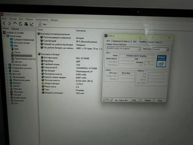Expand the Системна плата tree node
The width and height of the screenshot is (193, 145).
7,65
